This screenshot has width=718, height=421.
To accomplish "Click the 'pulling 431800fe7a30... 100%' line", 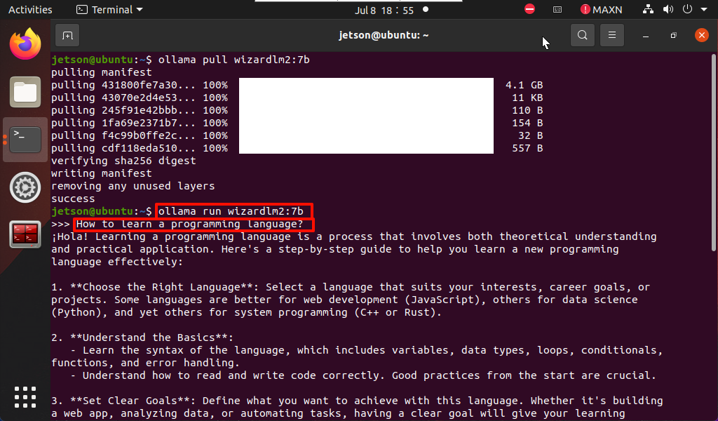I will point(140,85).
